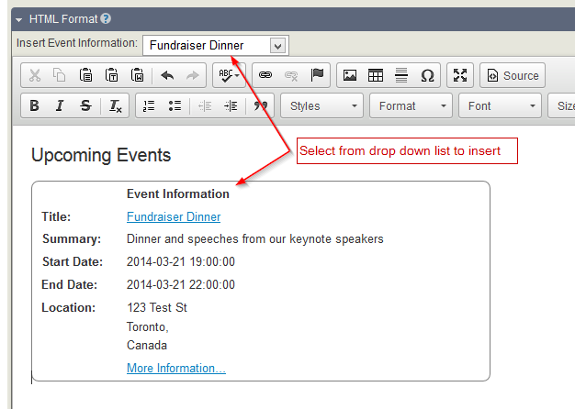Toggle strikethrough formatting
Screen dimensions: 575x409
coord(85,105)
